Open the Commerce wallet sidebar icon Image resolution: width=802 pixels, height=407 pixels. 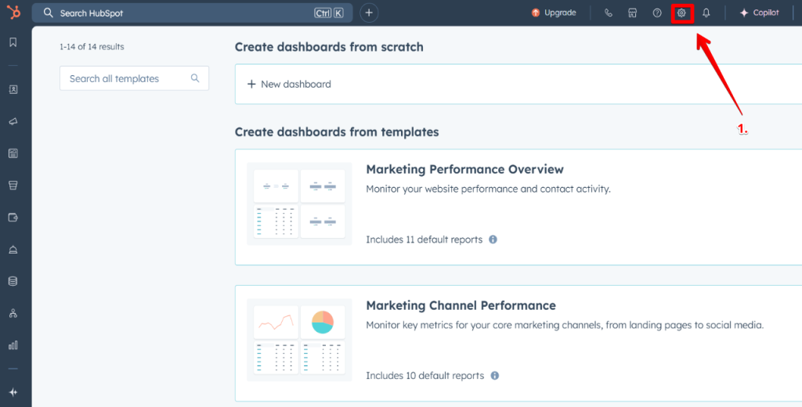(x=13, y=218)
